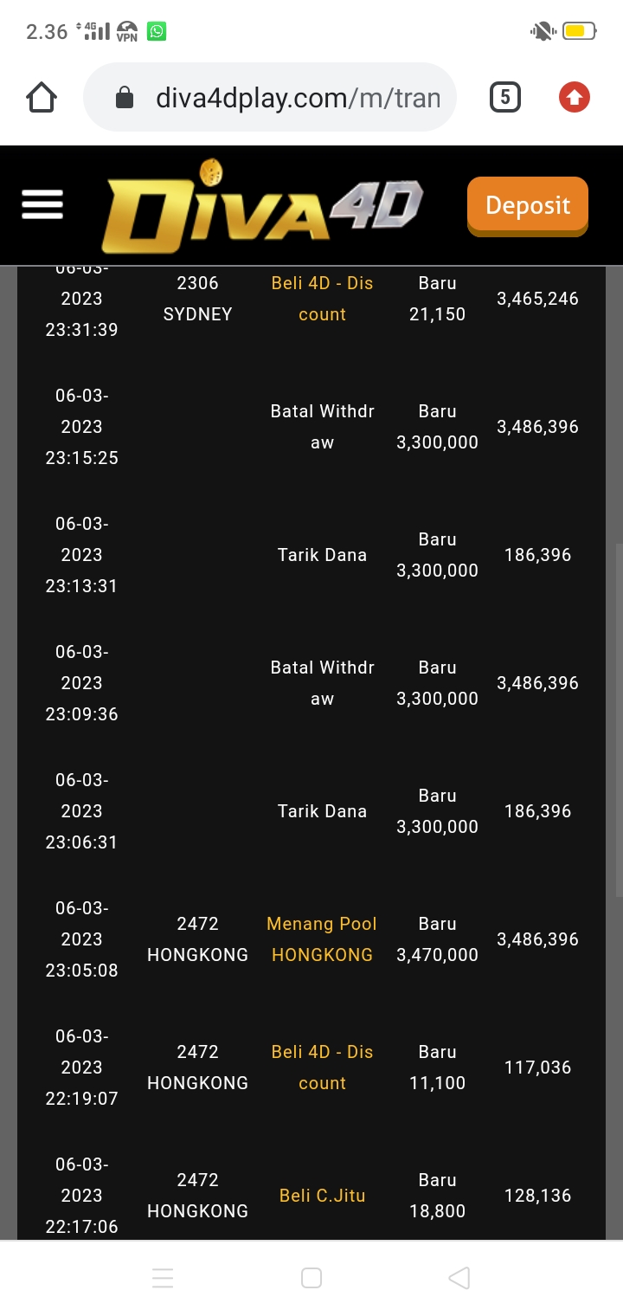
Task: Open Beli 4D - Discount for 2306 SYDNEY
Action: click(x=322, y=299)
